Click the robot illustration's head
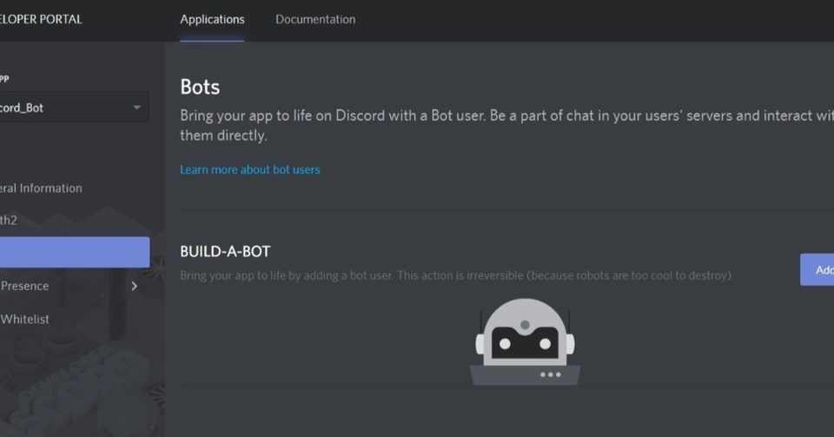This screenshot has width=834, height=437. point(525,335)
